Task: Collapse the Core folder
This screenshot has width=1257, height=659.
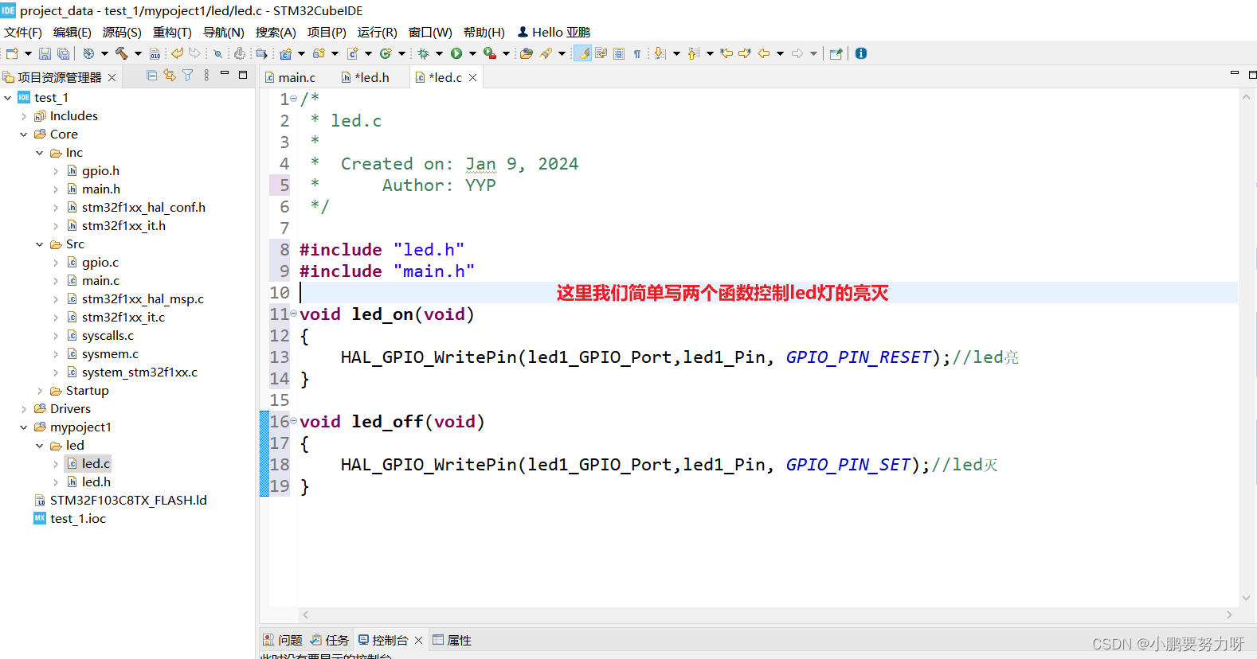Action: tap(24, 135)
